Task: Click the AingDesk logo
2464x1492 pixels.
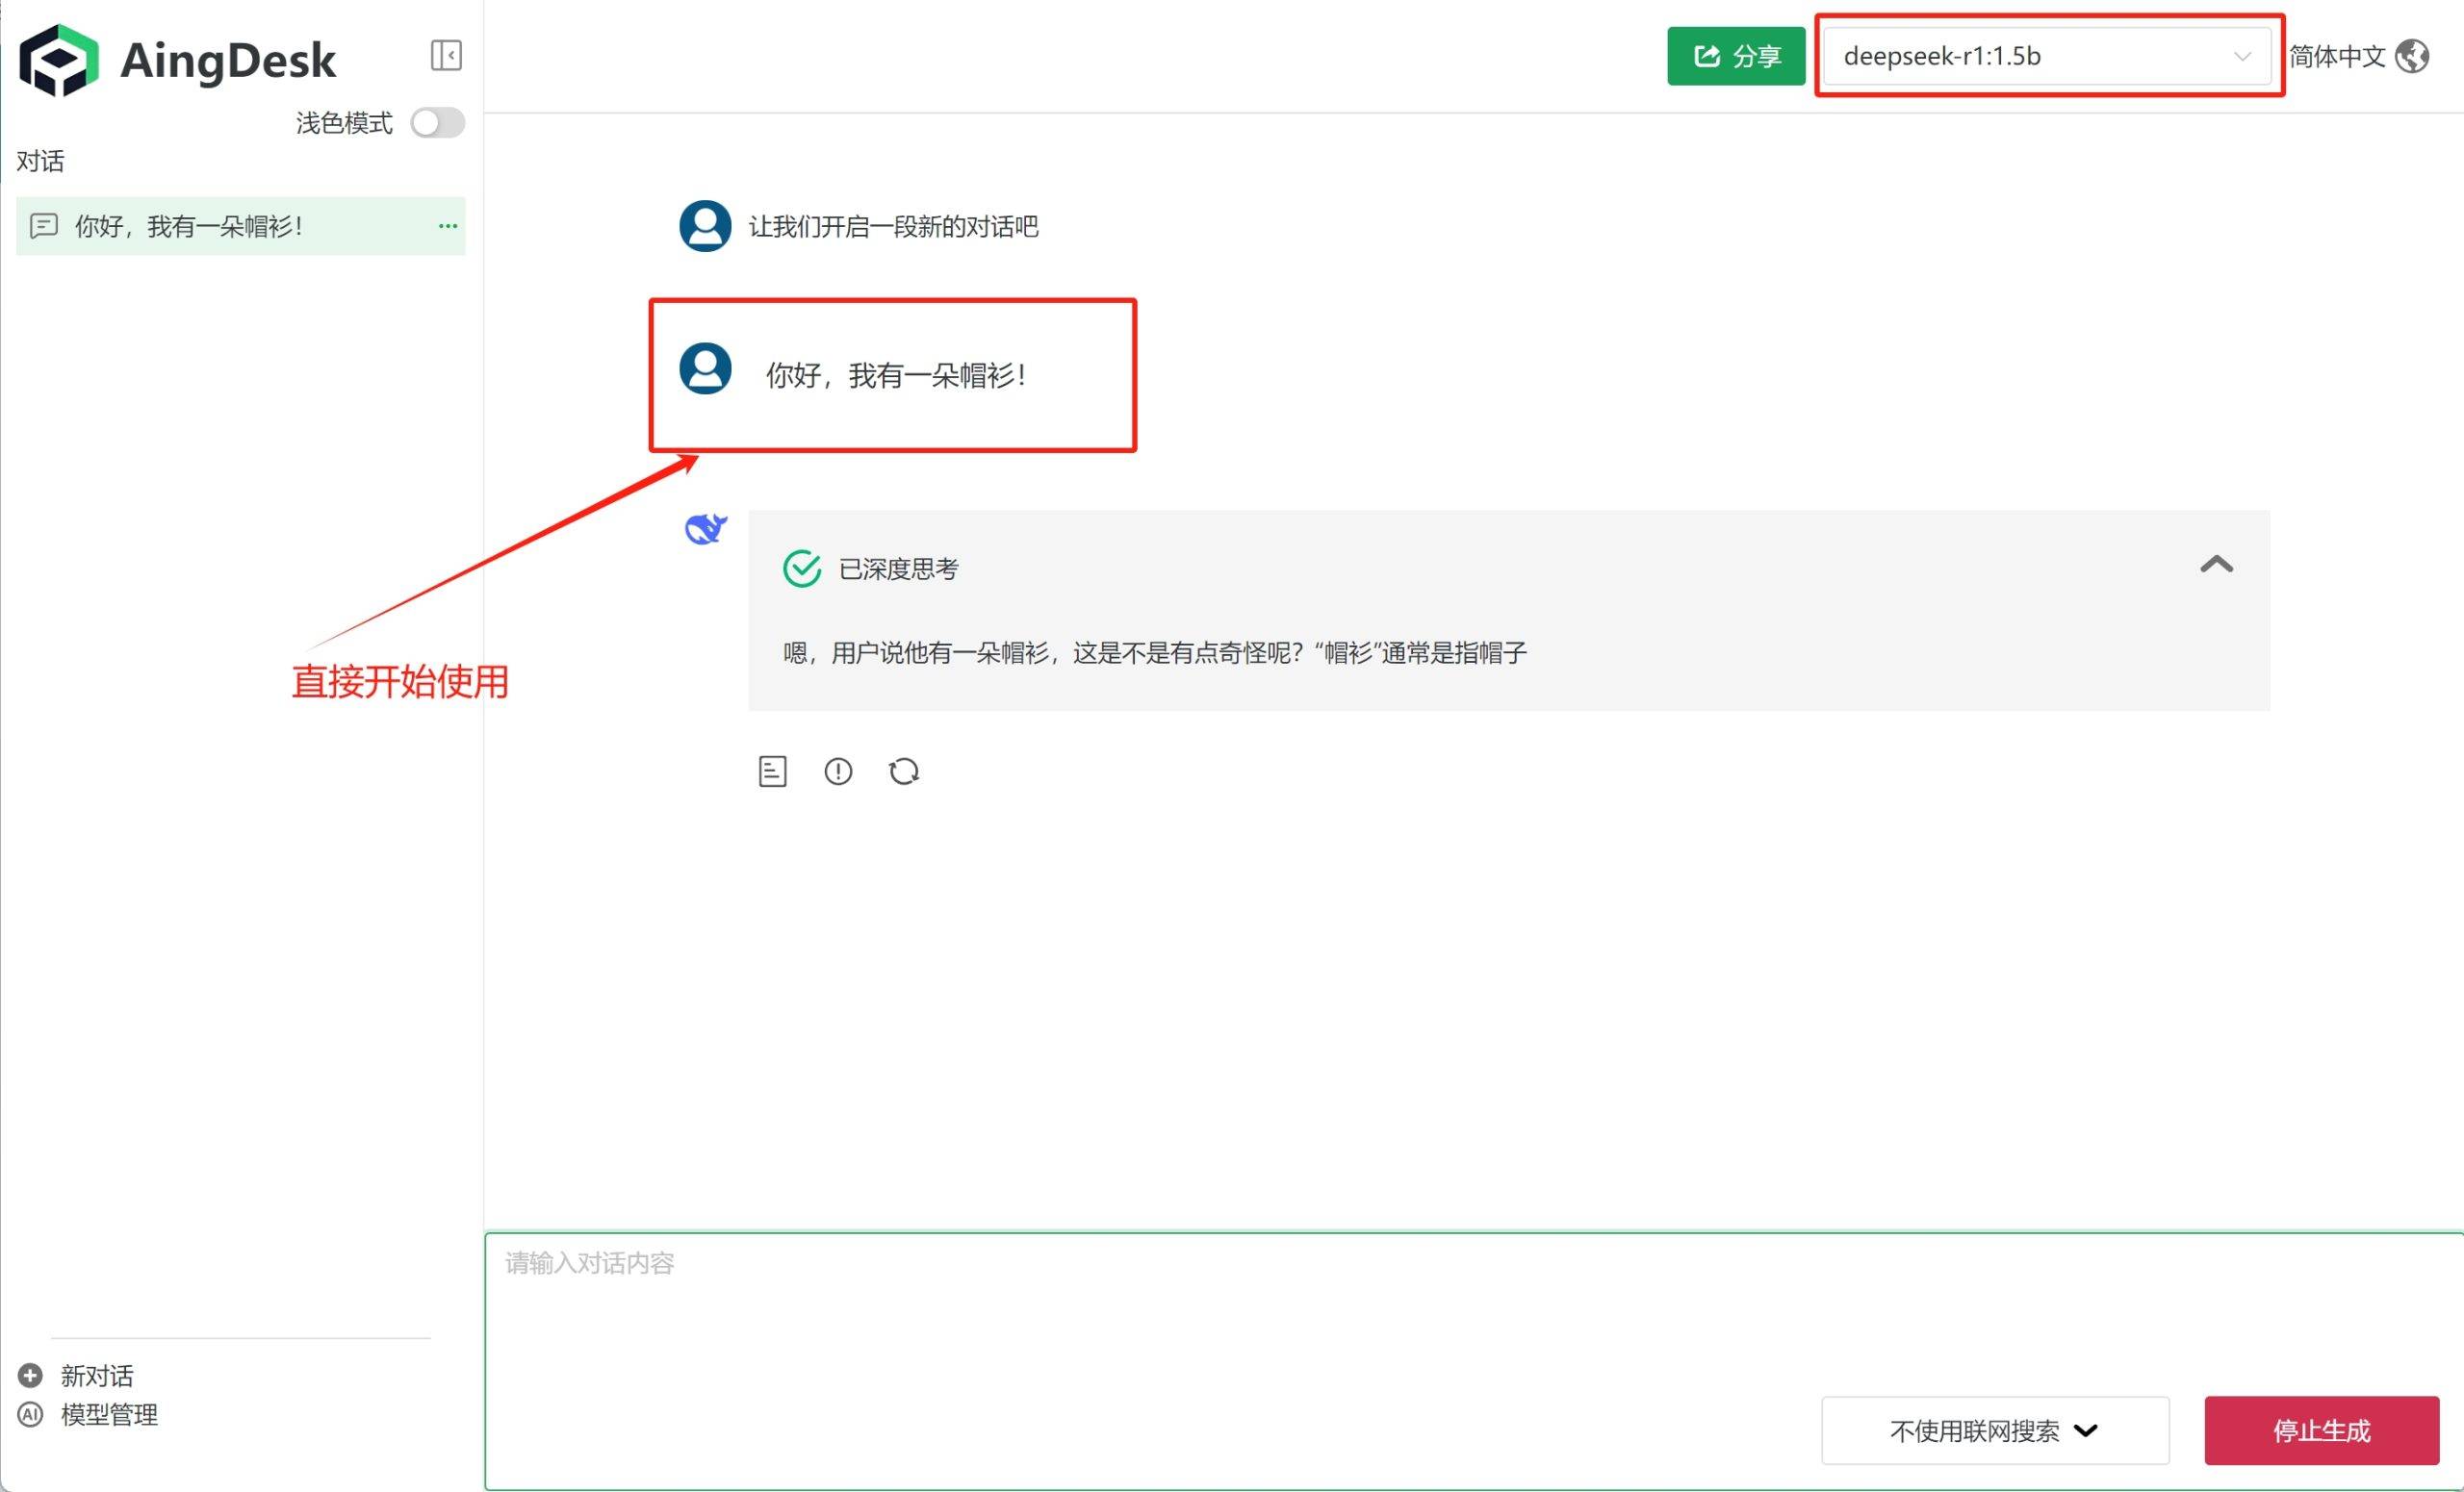Action: 59,60
